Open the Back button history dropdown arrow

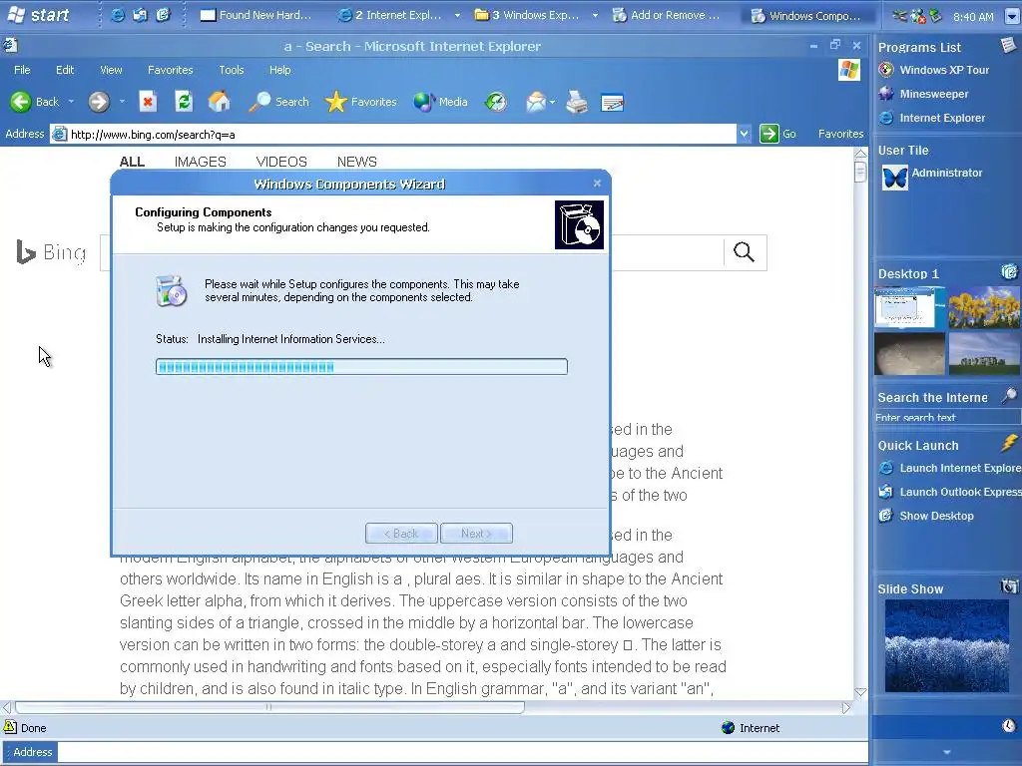click(x=71, y=102)
